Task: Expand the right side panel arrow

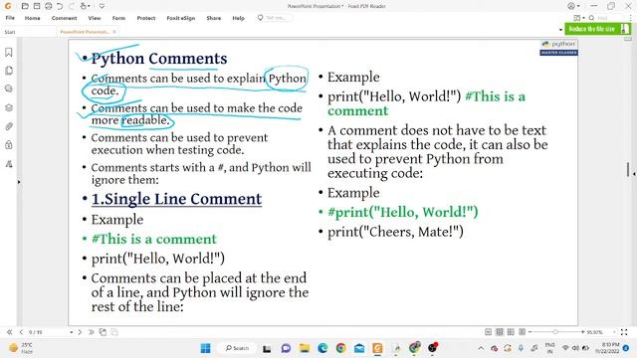Action: (x=633, y=174)
